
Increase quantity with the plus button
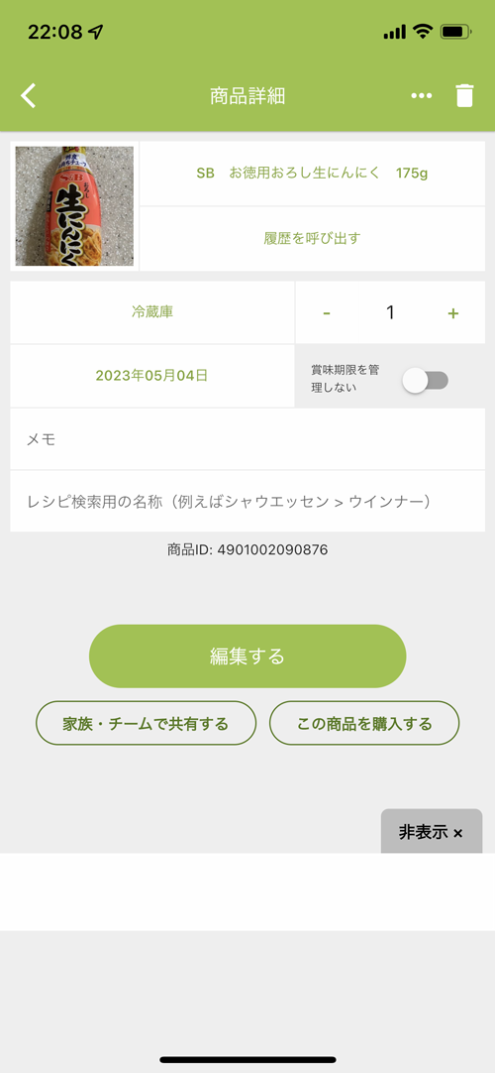tap(452, 313)
